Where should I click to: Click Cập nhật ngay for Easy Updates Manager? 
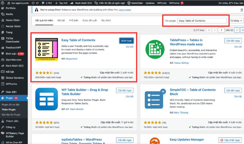tap(230, 140)
